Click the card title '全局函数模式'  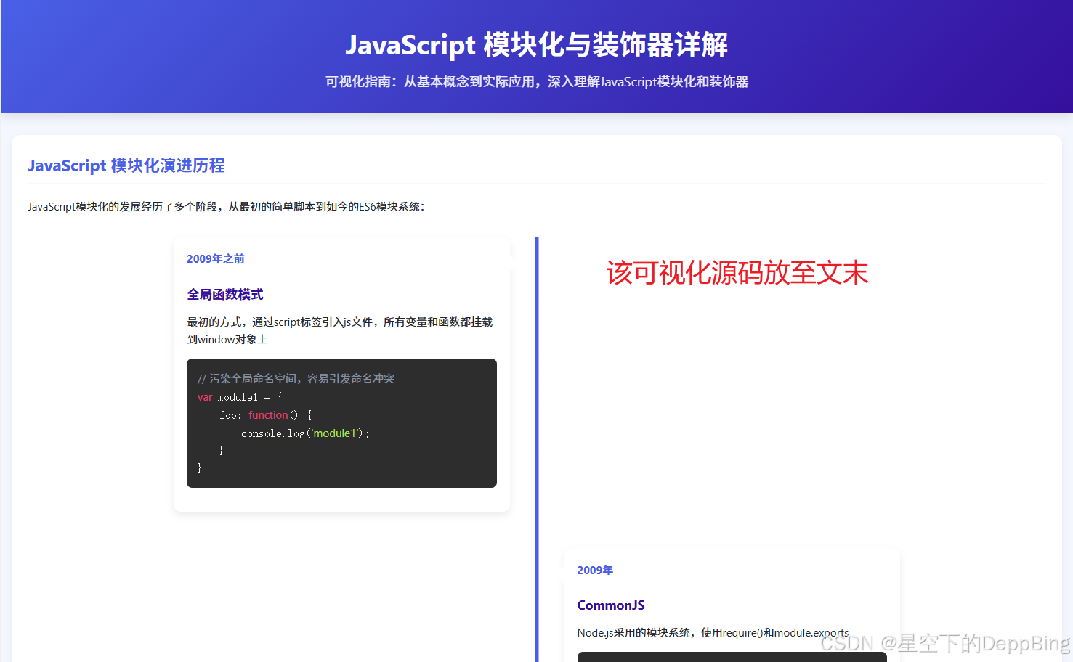coord(225,295)
